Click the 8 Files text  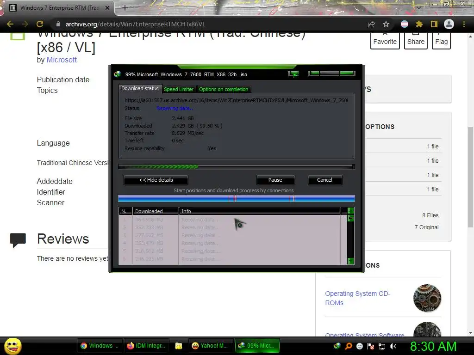point(430,215)
